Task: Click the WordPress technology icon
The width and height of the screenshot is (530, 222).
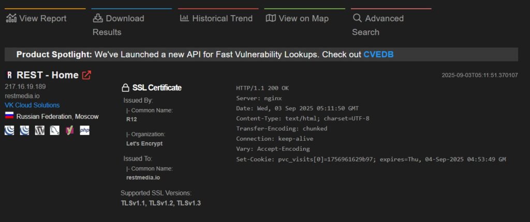Action: tap(39, 130)
